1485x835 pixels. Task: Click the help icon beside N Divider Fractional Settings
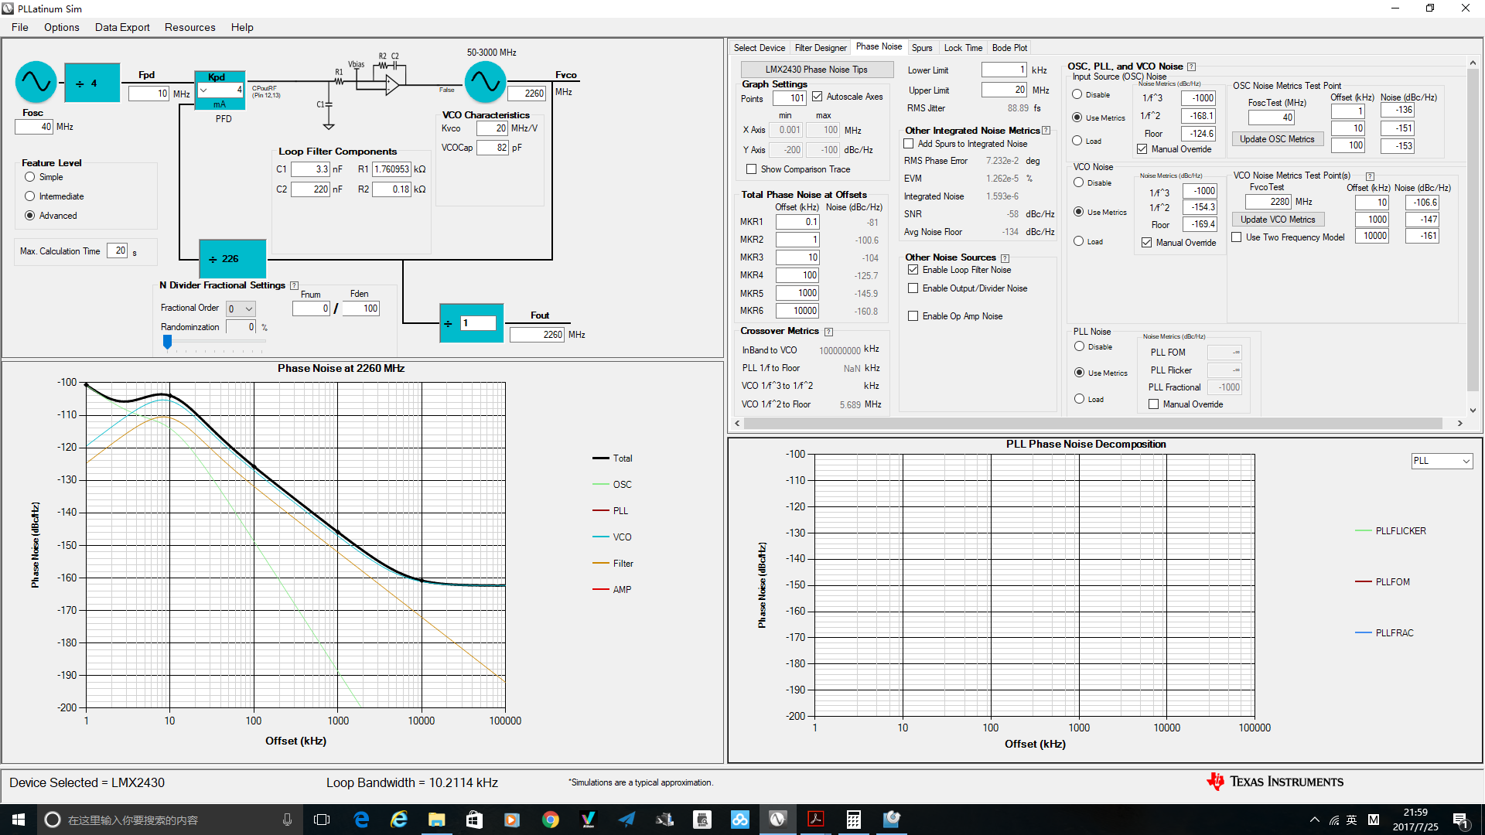click(294, 286)
